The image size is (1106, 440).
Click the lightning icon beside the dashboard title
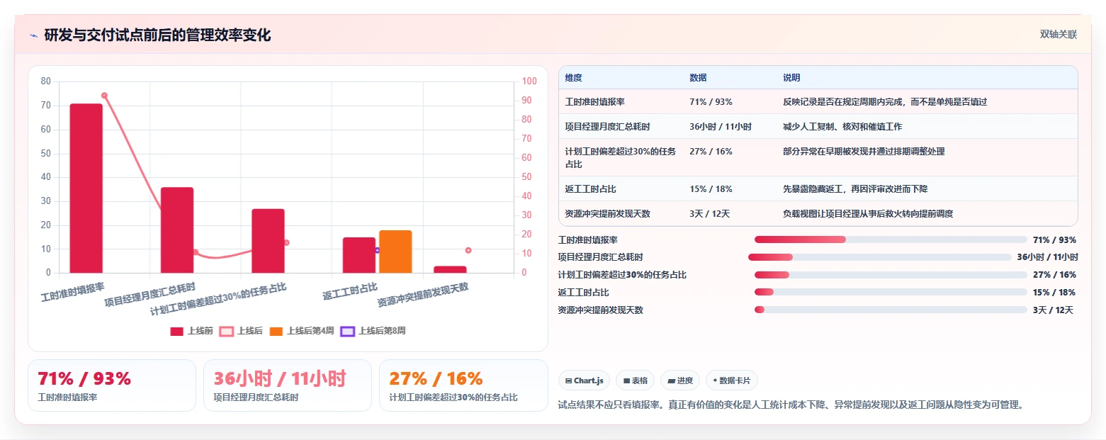[x=33, y=35]
